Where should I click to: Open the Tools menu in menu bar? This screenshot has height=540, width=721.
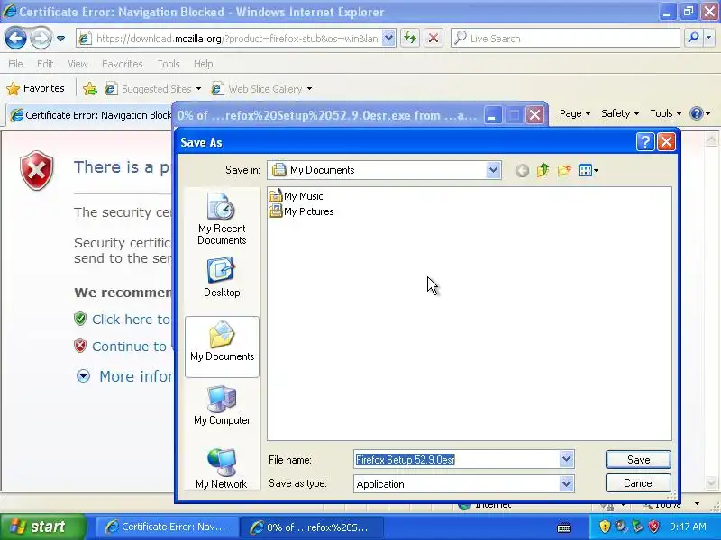click(169, 64)
